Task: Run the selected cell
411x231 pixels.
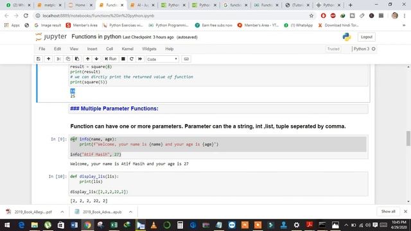Action: (x=110, y=59)
